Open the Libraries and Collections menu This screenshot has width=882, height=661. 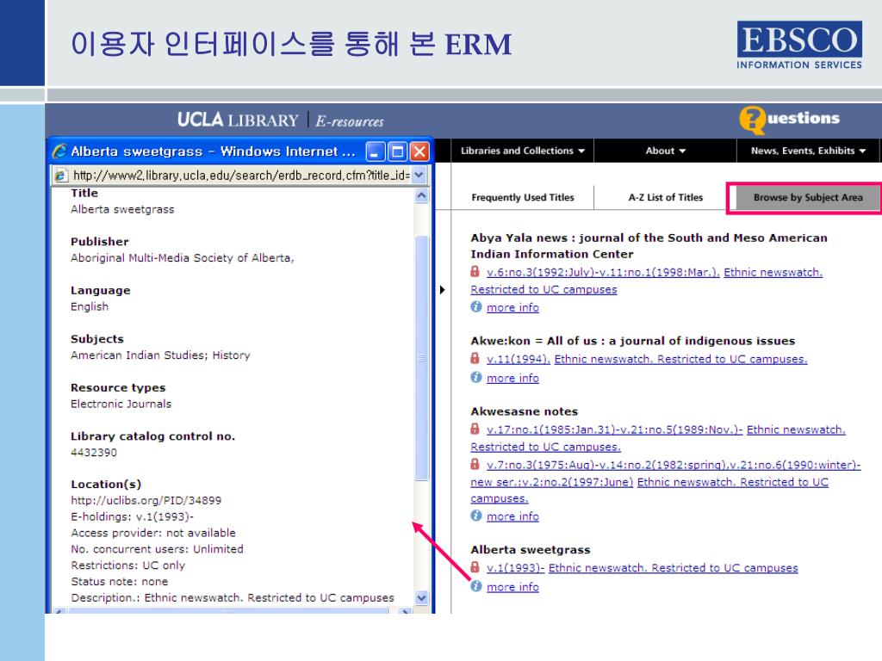tap(523, 151)
